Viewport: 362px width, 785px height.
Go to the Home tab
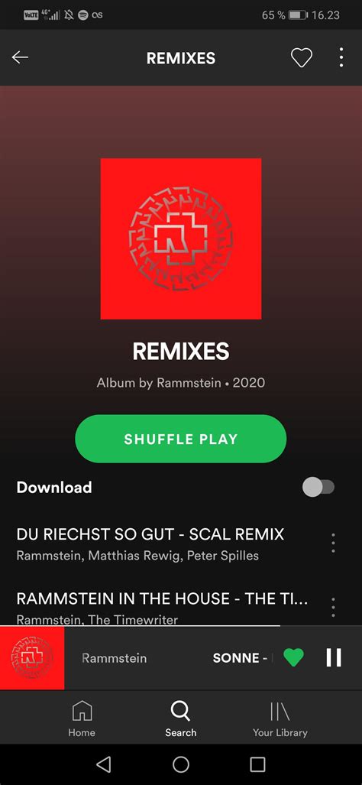[82, 719]
